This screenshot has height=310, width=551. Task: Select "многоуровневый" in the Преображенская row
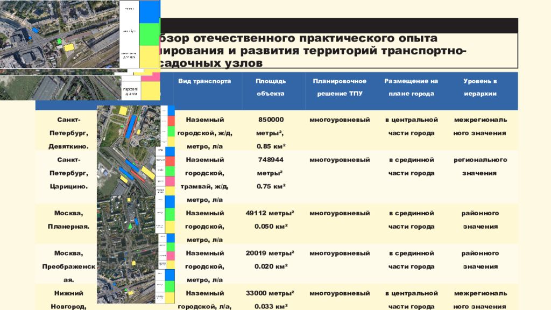(x=340, y=253)
